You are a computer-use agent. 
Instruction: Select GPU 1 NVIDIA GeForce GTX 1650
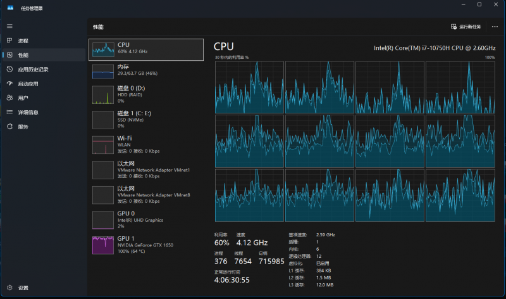[147, 245]
